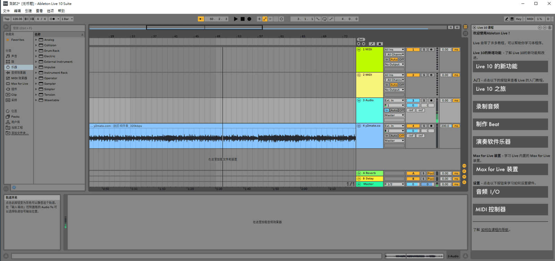Toggle Automation Arm icon in transport

(265, 19)
